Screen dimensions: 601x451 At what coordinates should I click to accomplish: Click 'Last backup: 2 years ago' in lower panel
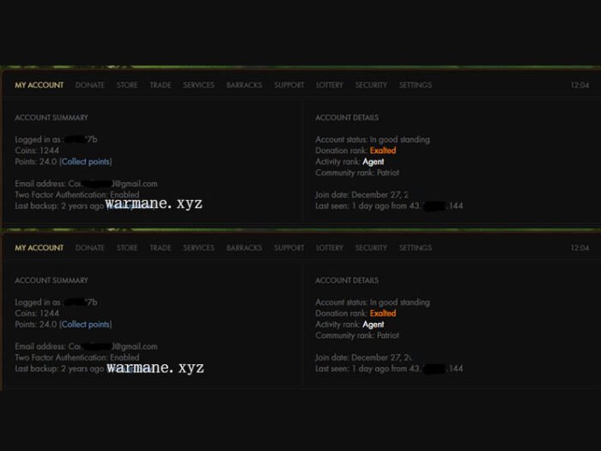pyautogui.click(x=59, y=369)
